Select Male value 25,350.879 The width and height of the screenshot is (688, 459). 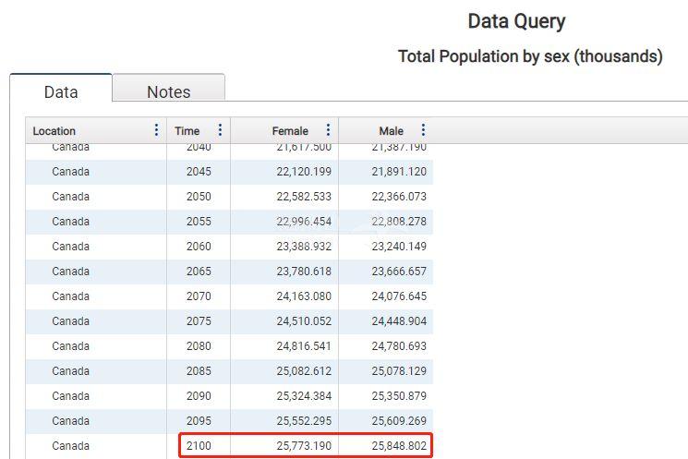coord(399,397)
